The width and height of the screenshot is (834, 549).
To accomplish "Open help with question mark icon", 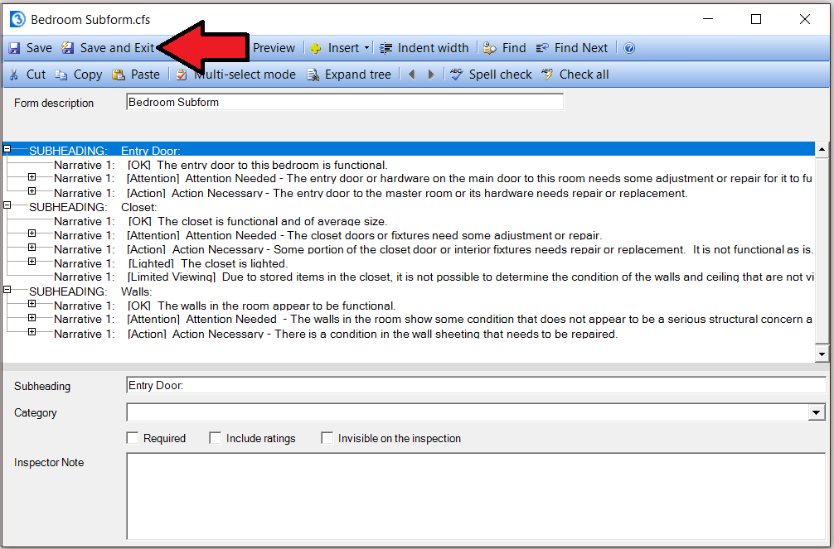I will click(629, 48).
